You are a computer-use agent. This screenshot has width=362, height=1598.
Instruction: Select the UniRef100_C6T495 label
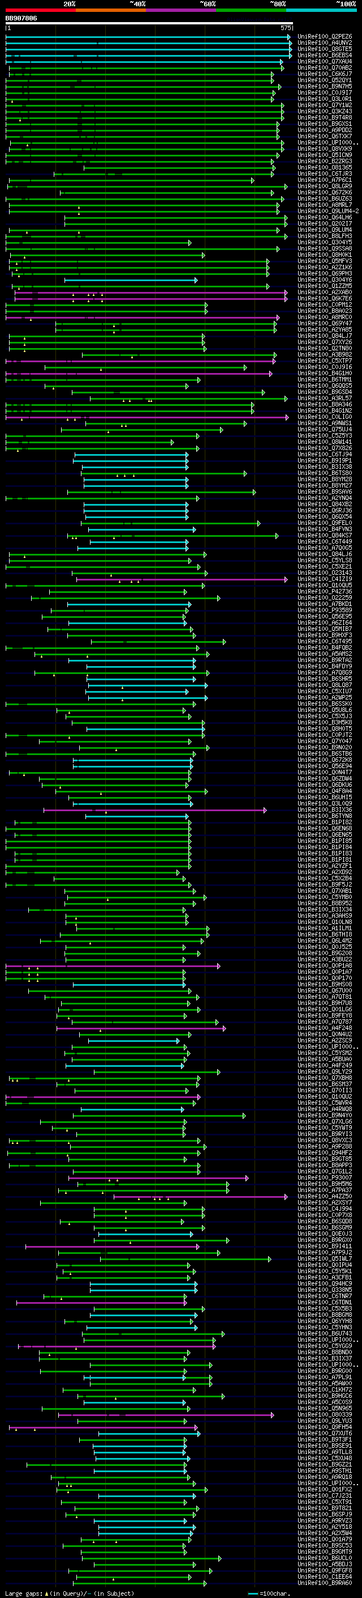click(x=325, y=642)
